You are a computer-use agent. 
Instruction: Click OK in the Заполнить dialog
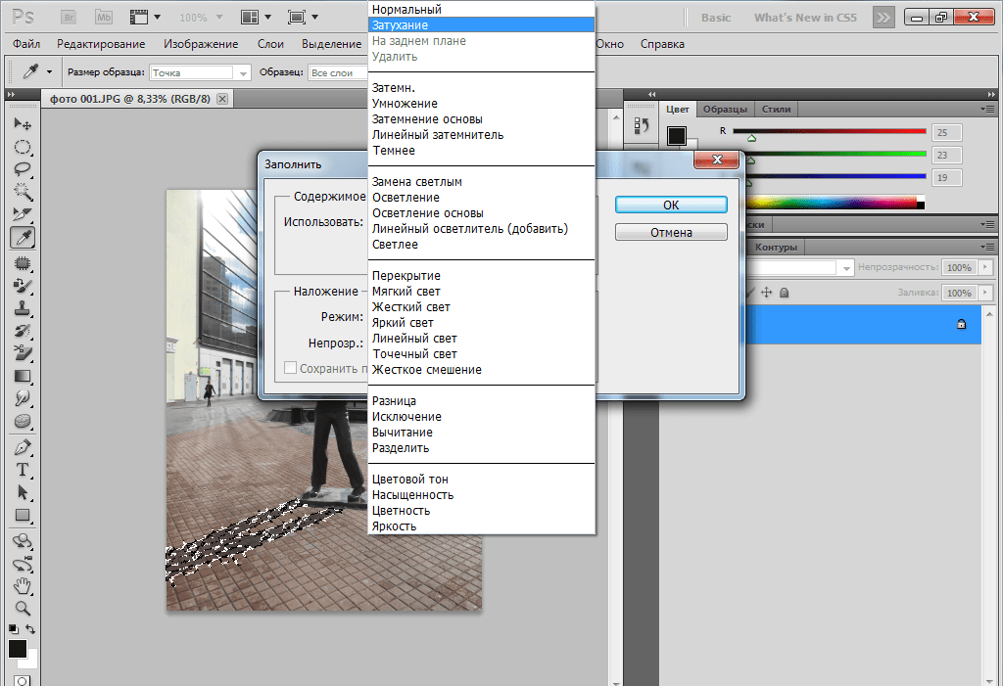coord(671,205)
